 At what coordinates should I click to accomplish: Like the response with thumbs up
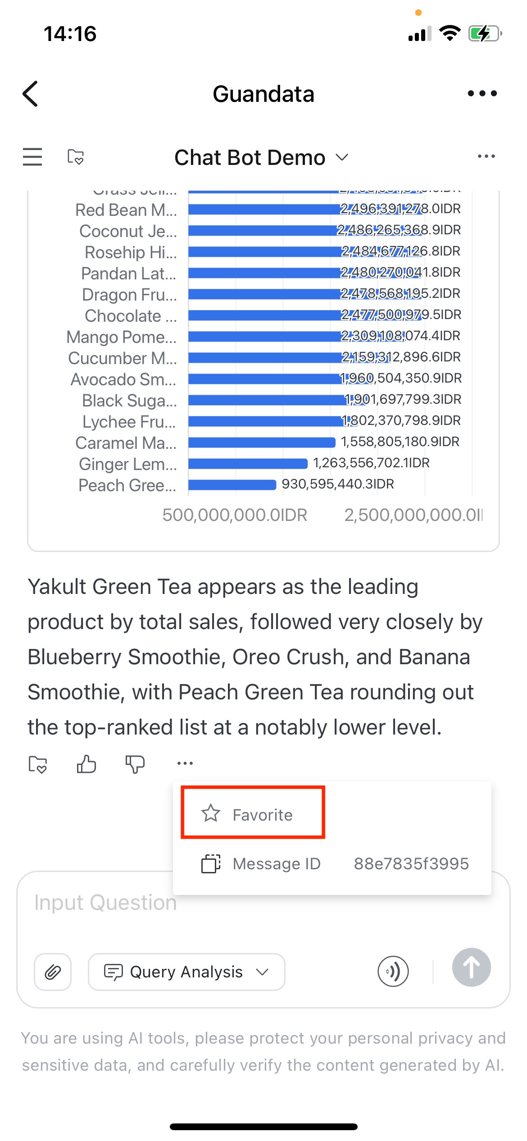[86, 764]
